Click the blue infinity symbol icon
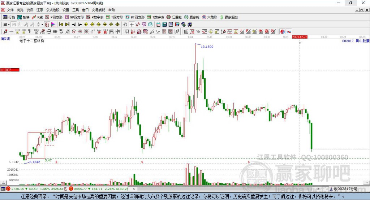 [289, 32]
